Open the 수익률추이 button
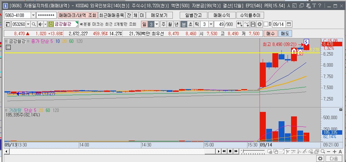 (x=250, y=16)
